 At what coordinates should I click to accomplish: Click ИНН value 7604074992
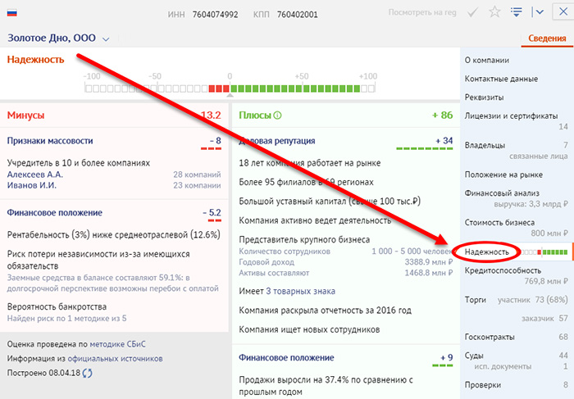pos(215,15)
